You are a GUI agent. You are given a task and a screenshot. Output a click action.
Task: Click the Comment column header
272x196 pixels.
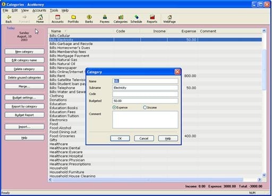pyautogui.click(x=230, y=31)
